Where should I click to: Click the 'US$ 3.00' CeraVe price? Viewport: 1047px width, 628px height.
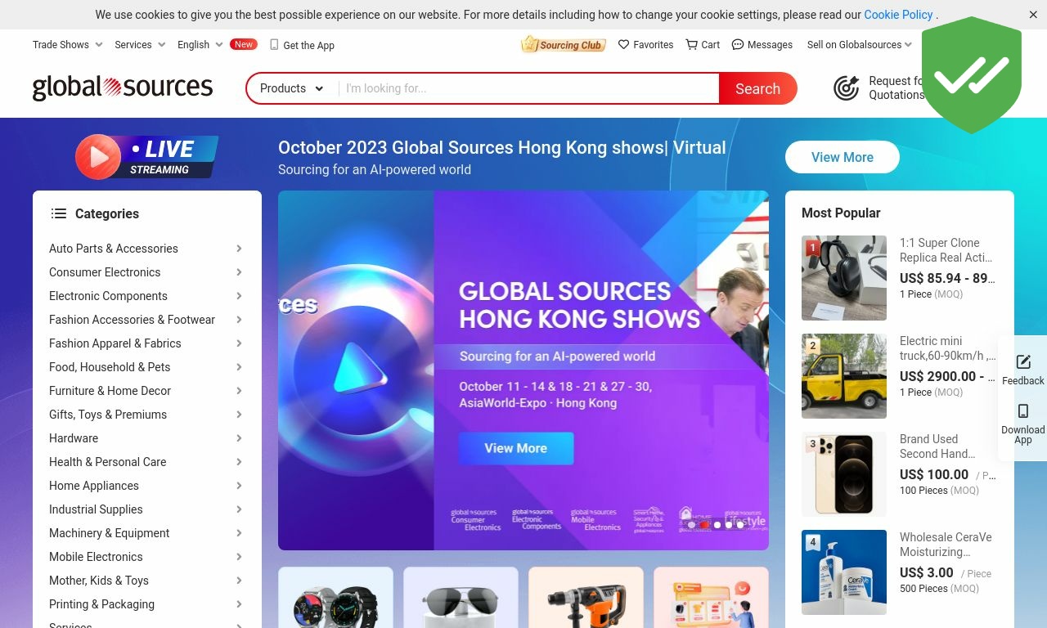[927, 572]
